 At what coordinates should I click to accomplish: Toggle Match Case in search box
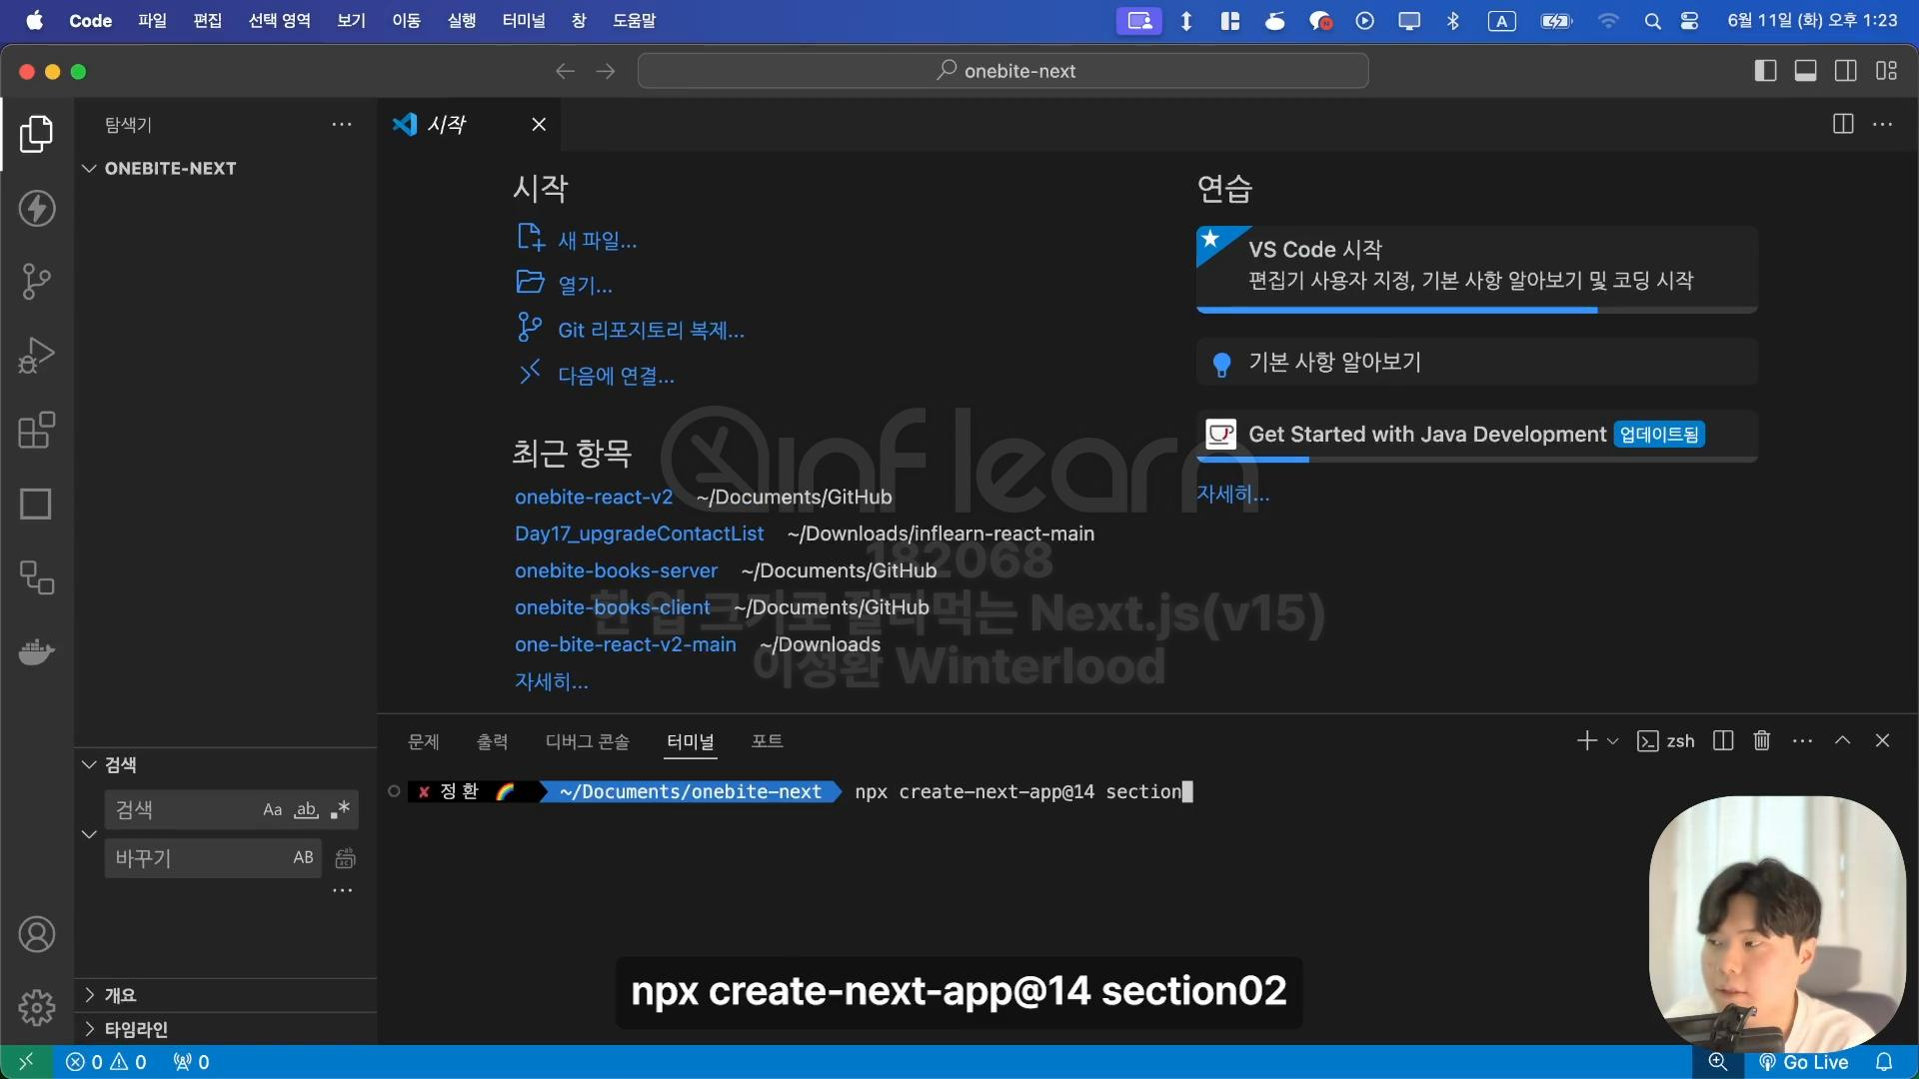(272, 810)
